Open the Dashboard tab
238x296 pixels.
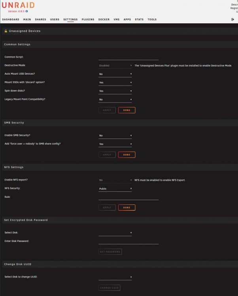click(x=11, y=19)
